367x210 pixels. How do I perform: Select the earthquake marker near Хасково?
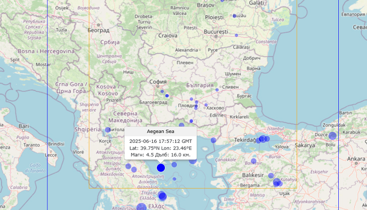[x=206, y=105]
